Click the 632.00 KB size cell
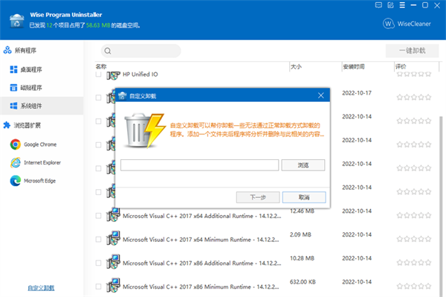The width and height of the screenshot is (446, 297). [303, 282]
